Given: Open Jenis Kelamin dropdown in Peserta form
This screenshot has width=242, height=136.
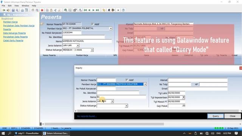Looking at the screenshot, I should click(78, 45).
